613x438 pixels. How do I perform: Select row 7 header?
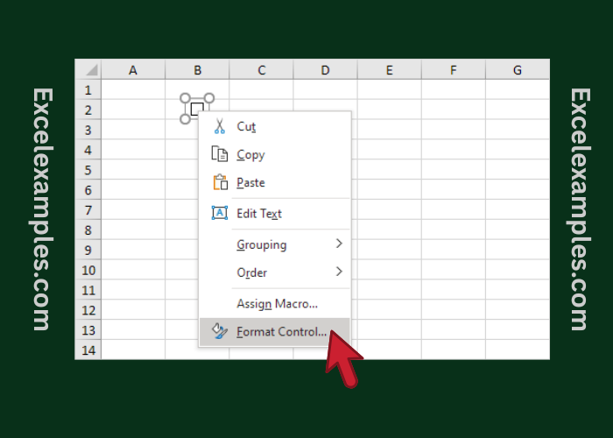tap(88, 210)
